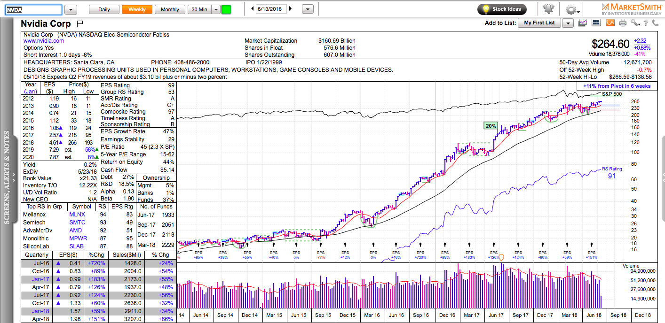Image resolution: width=665 pixels, height=323 pixels.
Task: Click the Beta value 1.90
Action: point(128,199)
